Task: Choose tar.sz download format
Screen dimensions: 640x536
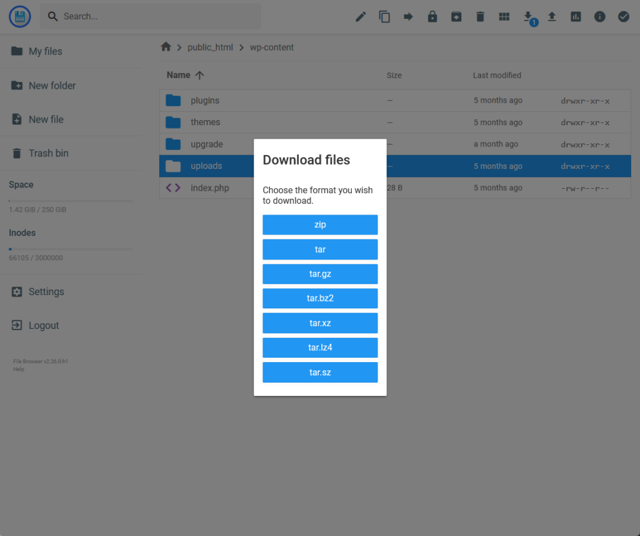Action: [320, 372]
